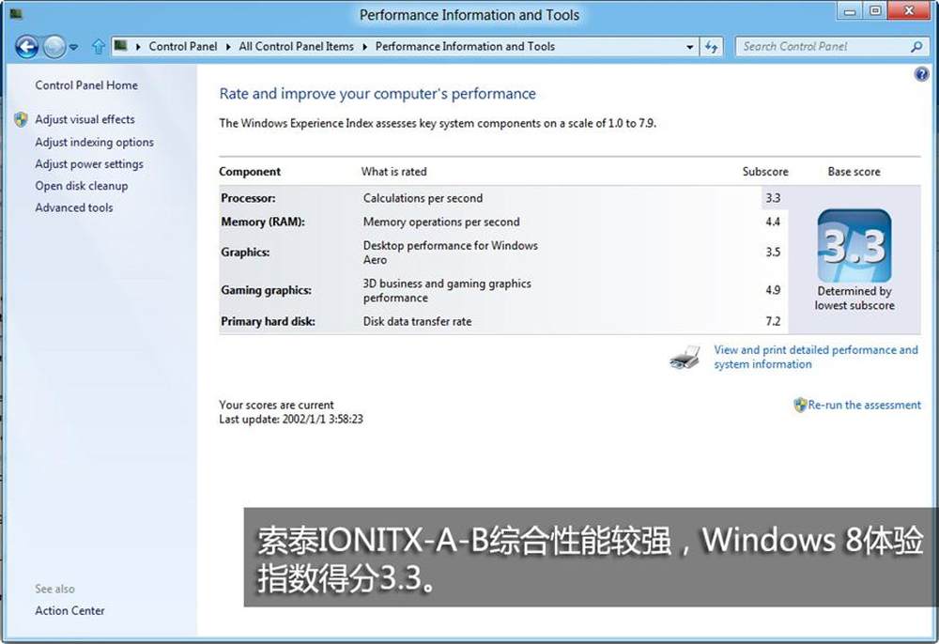Open Action Center under See also

69,610
